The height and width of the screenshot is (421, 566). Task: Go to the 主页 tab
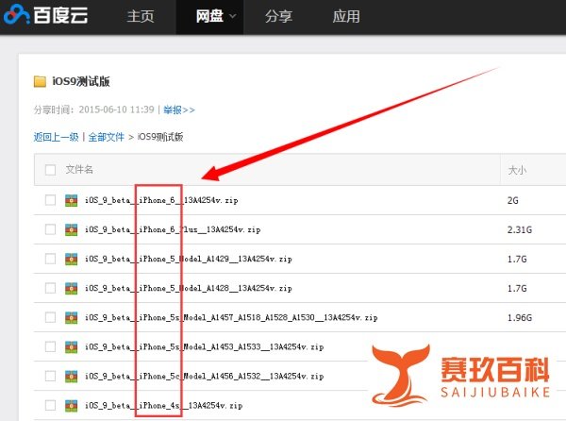141,16
